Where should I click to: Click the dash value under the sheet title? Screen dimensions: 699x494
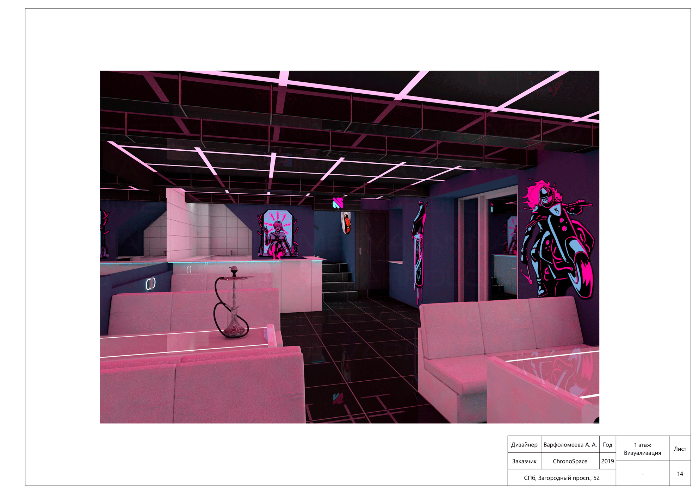pyautogui.click(x=643, y=474)
